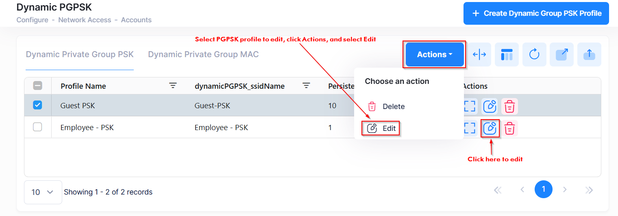The image size is (618, 216).
Task: Go to page 1 in pagination
Action: (x=544, y=189)
